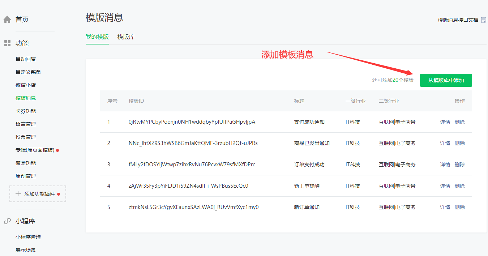Click the grid icon beside 功能
The image size is (488, 256).
(7, 43)
